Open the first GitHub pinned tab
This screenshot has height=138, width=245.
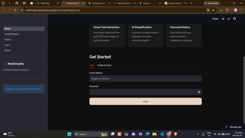click(x=17, y=3)
